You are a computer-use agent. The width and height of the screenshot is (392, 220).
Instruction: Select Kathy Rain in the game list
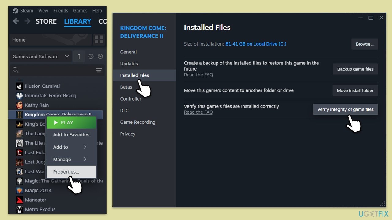coord(37,105)
